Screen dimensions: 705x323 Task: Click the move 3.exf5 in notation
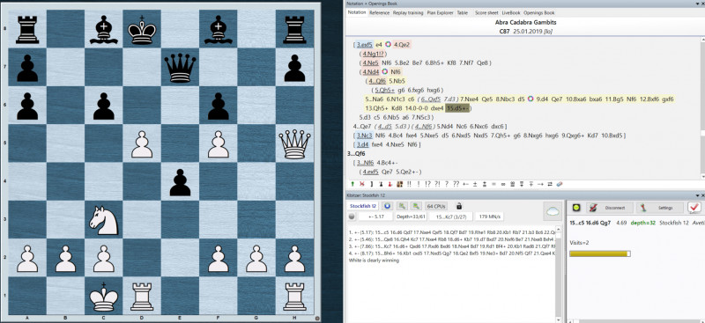tap(365, 45)
